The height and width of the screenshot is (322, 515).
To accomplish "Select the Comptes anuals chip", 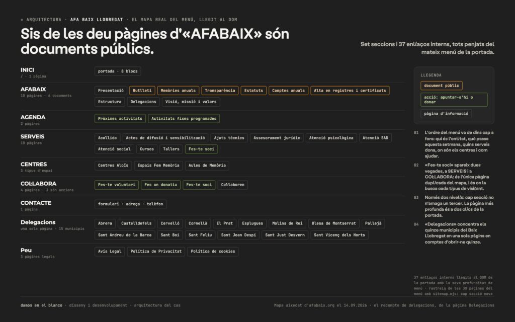I will [288, 91].
